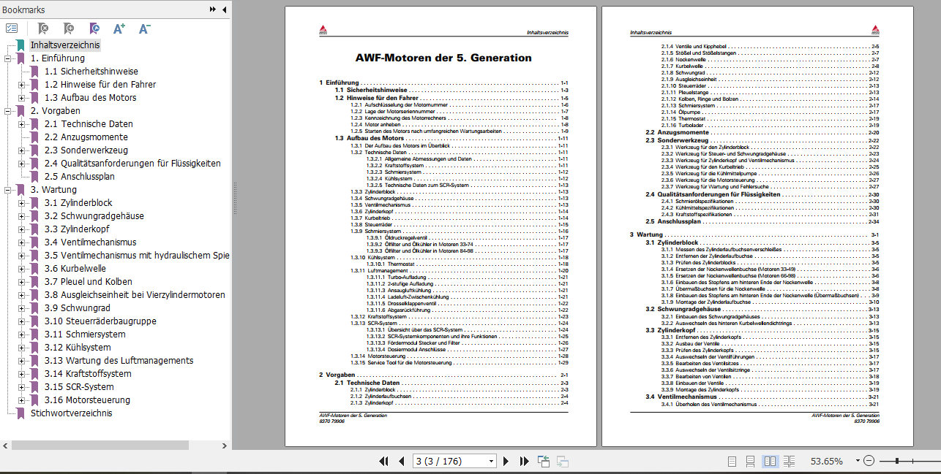Open 3.5 Ventilmechanismus mit hydraulischem bookmark
This screenshot has height=474, width=941.
(137, 256)
